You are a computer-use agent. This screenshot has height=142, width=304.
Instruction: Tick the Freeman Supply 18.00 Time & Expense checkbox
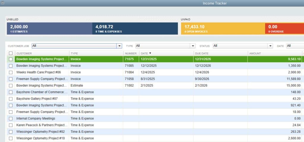click(11, 112)
